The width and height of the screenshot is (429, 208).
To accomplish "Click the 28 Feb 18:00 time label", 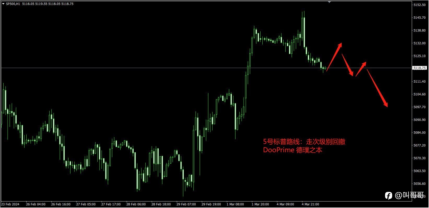I will pyautogui.click(x=161, y=204).
